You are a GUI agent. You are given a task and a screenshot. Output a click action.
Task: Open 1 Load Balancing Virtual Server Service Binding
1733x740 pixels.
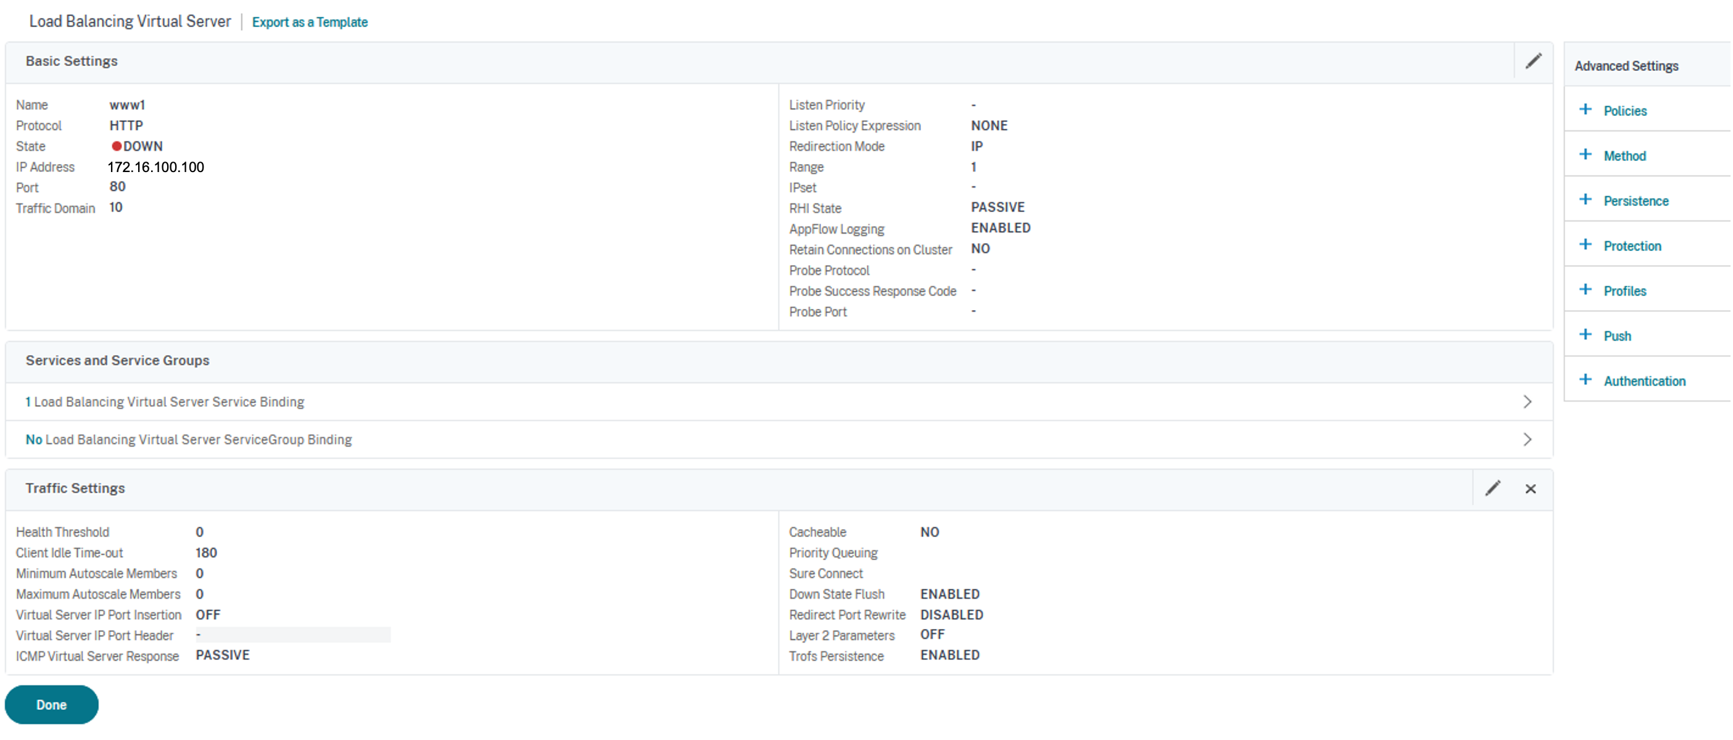(165, 401)
